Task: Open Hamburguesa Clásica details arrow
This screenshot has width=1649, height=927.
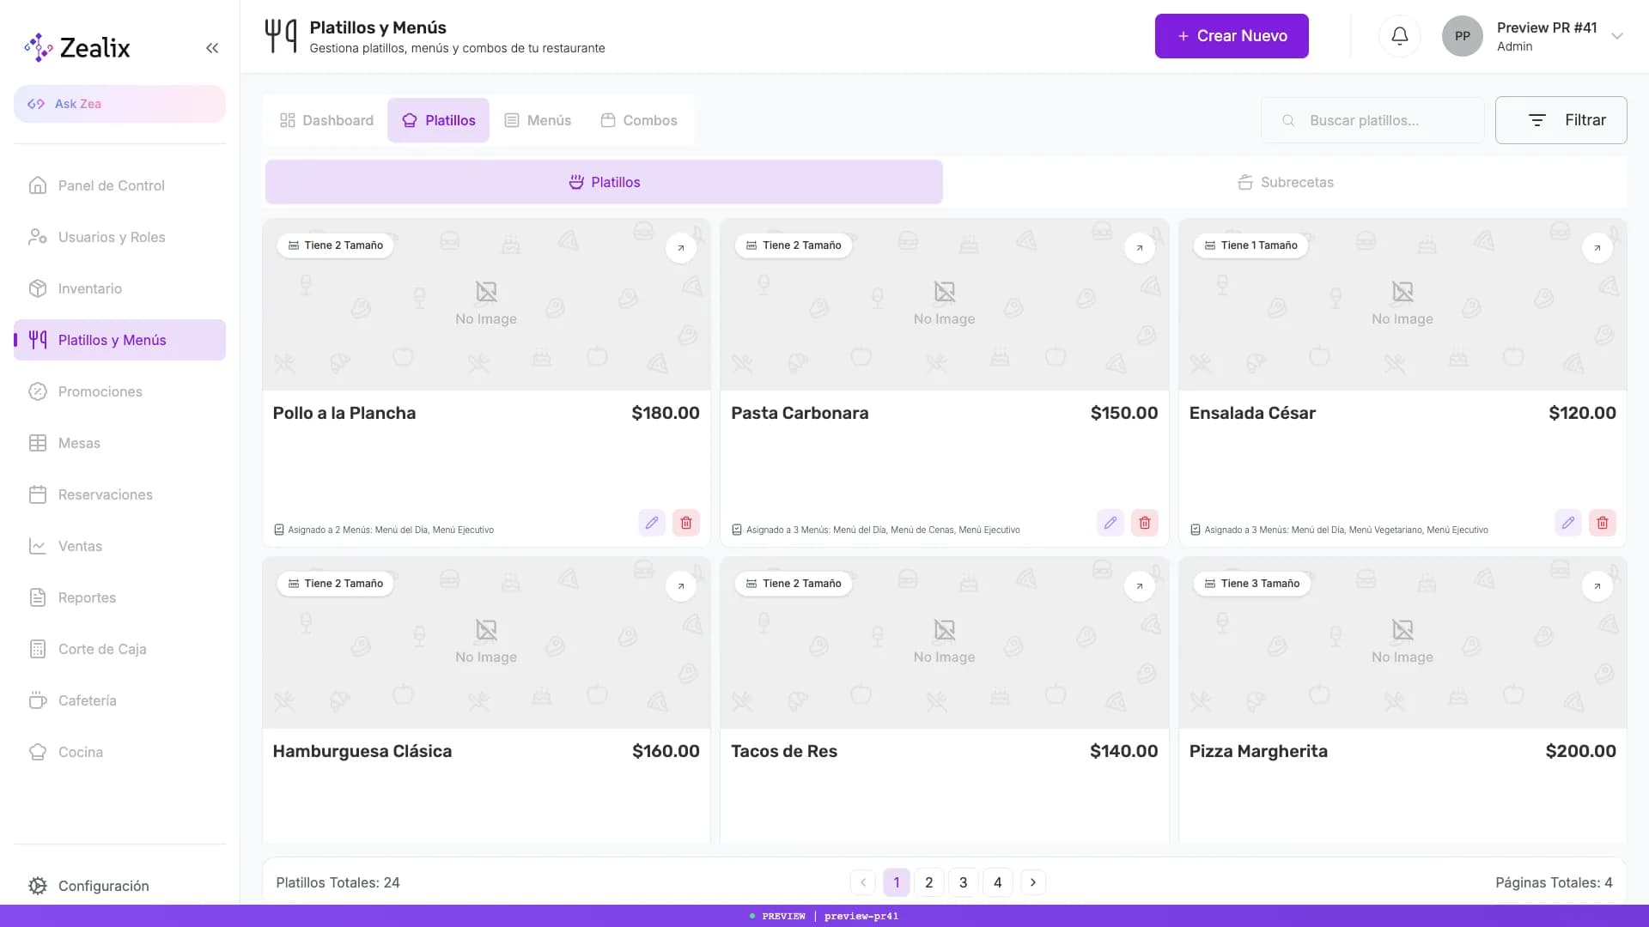Action: (x=681, y=586)
